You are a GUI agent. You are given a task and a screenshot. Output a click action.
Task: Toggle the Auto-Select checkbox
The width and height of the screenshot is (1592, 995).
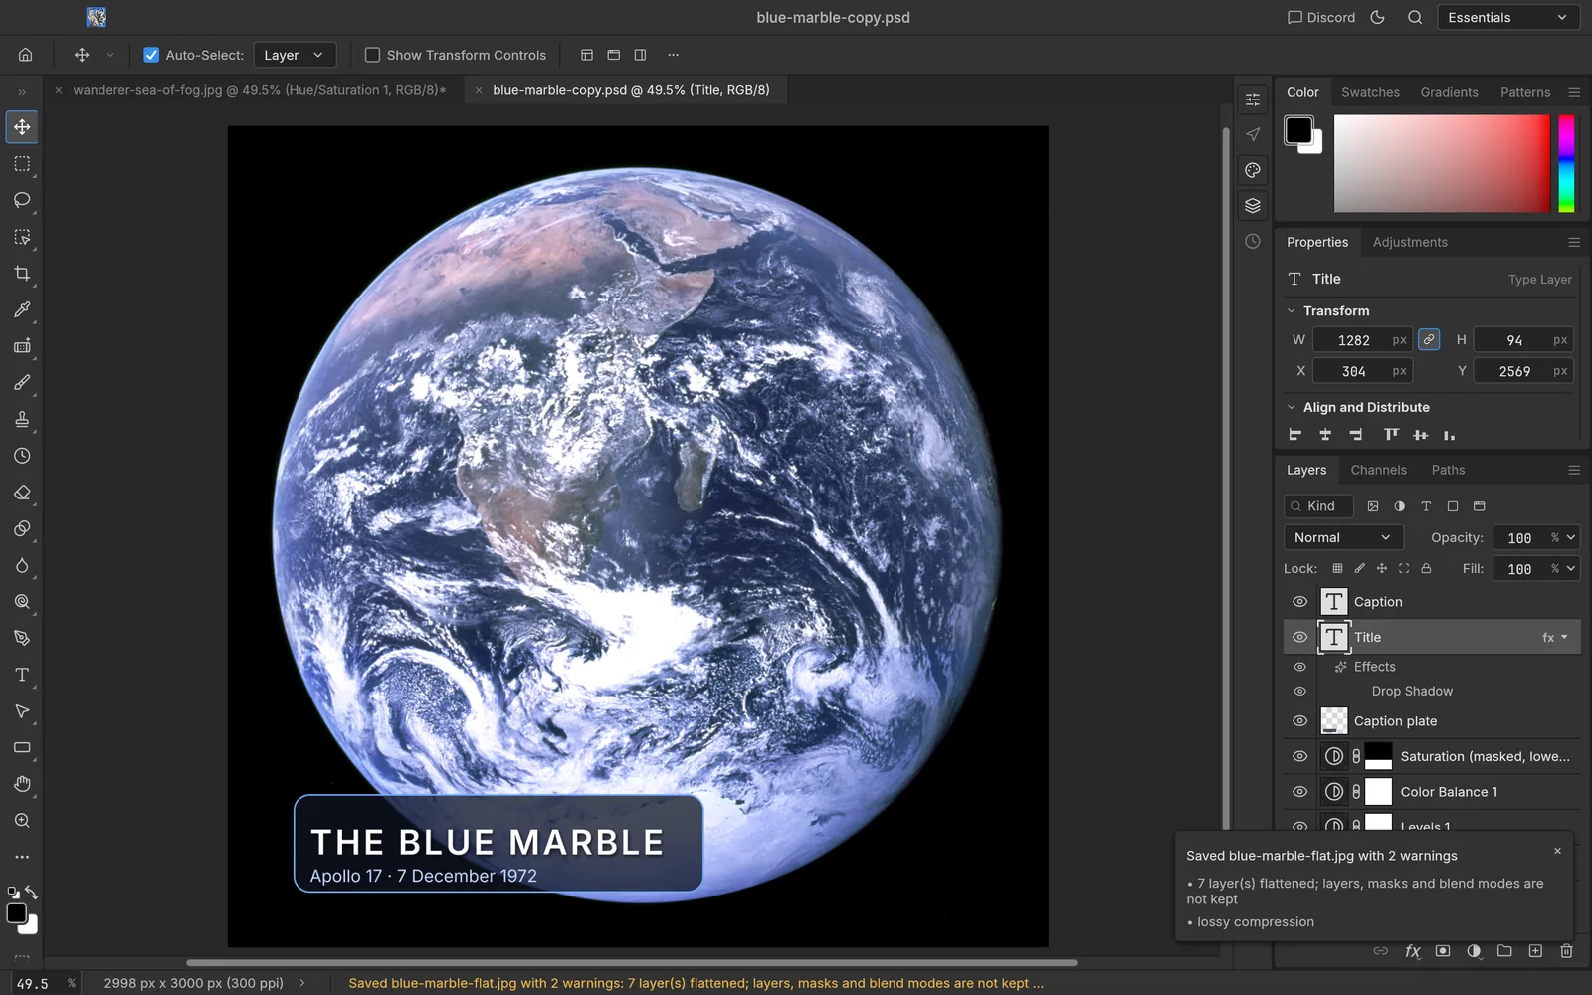coord(151,55)
